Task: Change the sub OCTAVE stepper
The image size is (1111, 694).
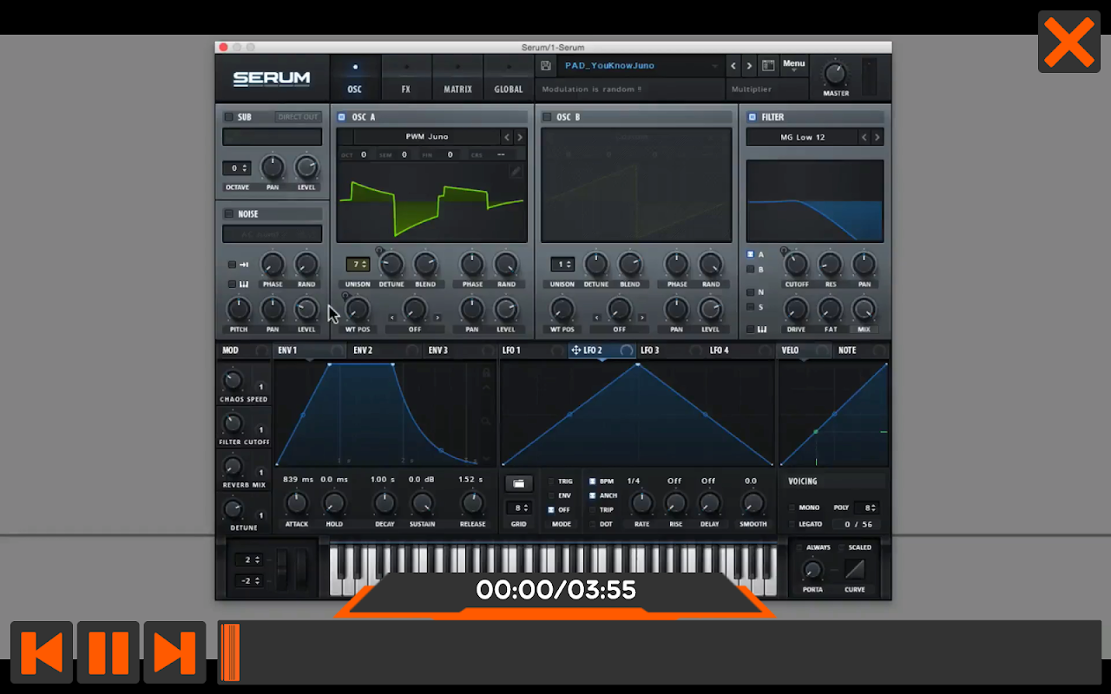Action: [236, 168]
